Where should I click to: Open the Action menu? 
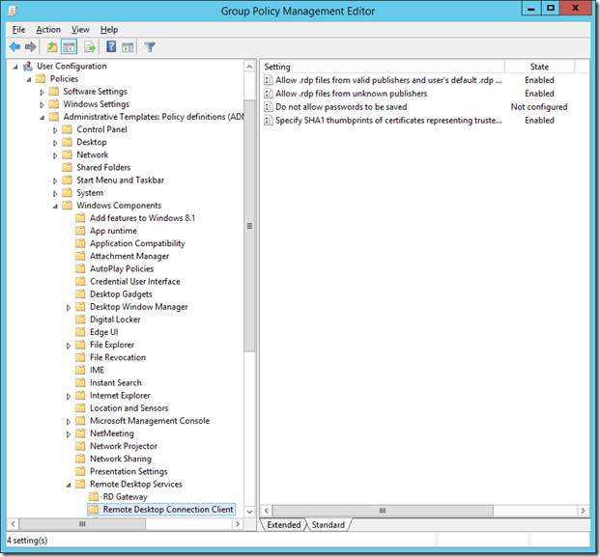(x=48, y=30)
